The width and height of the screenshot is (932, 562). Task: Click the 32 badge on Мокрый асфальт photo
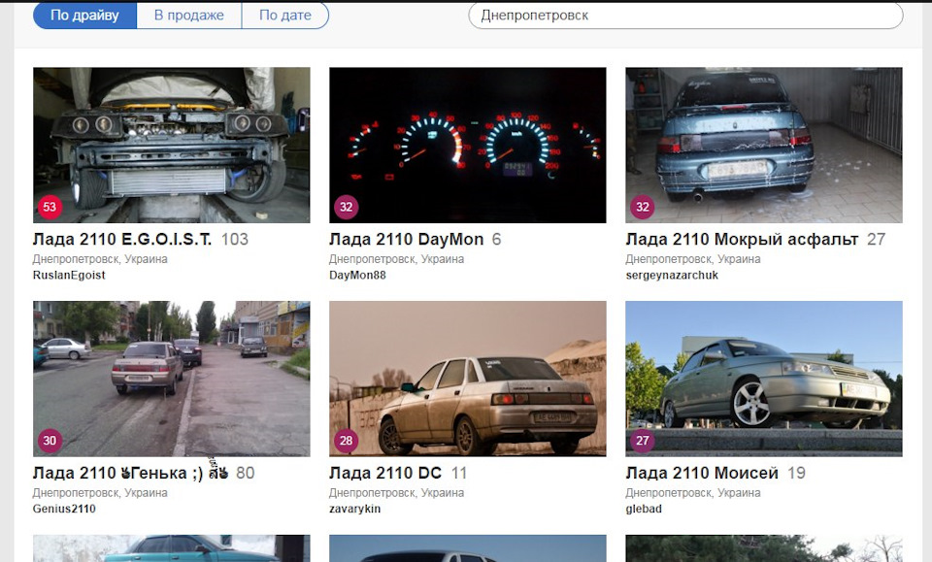pyautogui.click(x=642, y=207)
